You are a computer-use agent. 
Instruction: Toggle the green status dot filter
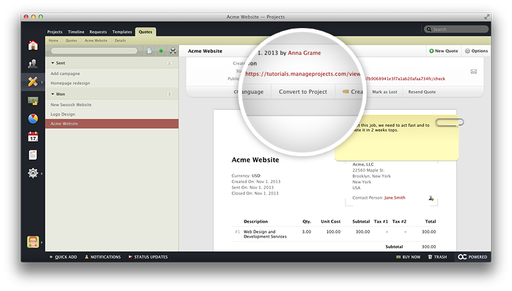tap(161, 51)
